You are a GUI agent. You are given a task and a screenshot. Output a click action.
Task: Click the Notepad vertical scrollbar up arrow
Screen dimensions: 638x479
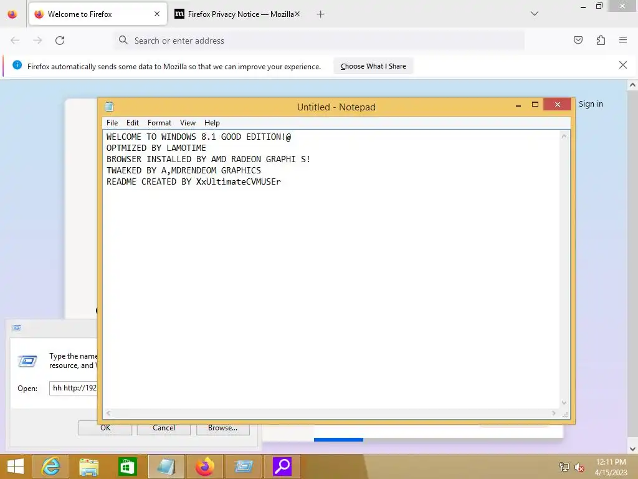564,137
